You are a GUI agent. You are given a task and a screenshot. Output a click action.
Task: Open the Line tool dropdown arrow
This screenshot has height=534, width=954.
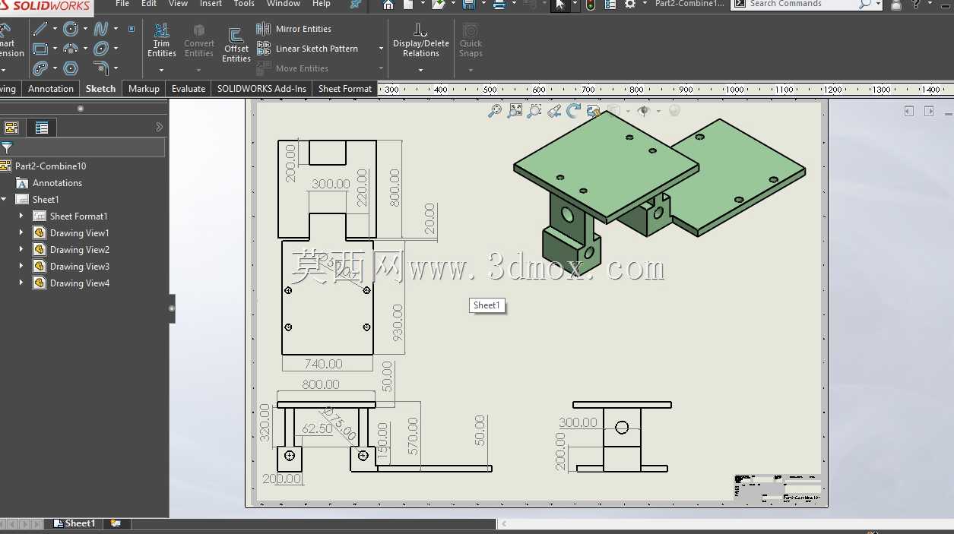(x=55, y=29)
